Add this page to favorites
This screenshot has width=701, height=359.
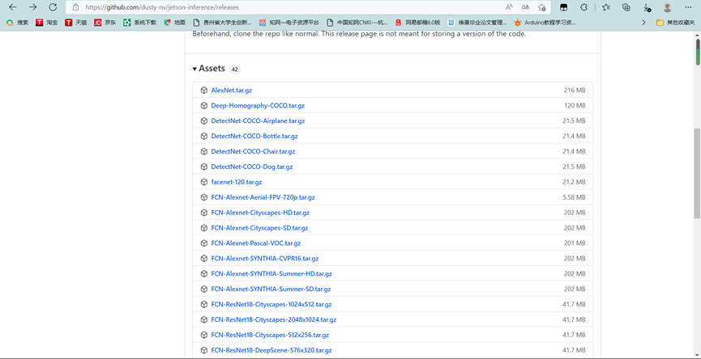[x=542, y=7]
